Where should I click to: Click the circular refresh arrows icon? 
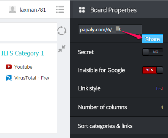(x=62, y=31)
